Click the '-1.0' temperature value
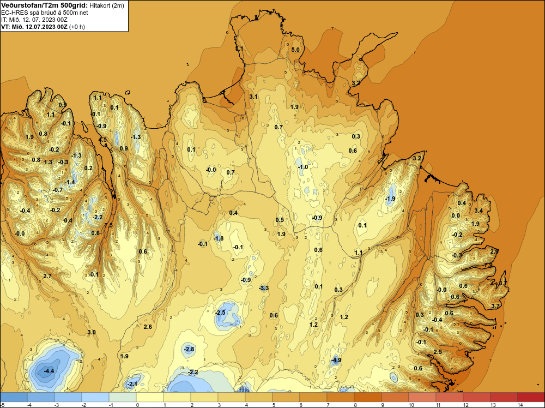545x408 pixels. click(303, 167)
